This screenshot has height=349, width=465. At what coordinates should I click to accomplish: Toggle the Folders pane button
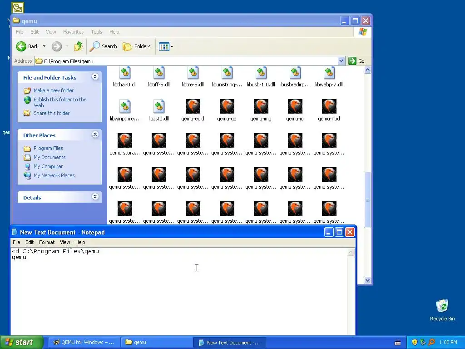coord(137,46)
